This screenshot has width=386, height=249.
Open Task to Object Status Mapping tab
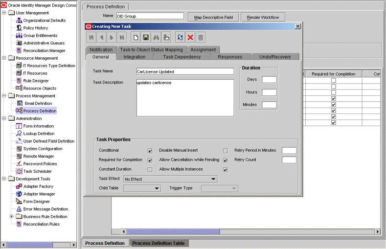click(151, 50)
